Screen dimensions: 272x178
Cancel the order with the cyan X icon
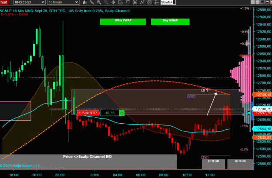pyautogui.click(x=248, y=113)
